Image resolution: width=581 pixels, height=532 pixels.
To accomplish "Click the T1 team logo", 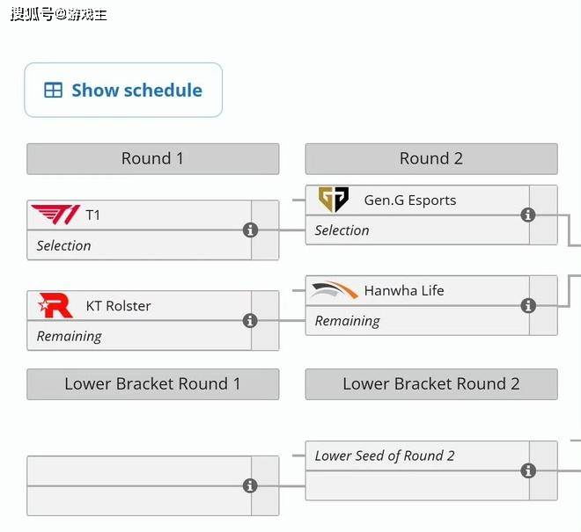I will coord(55,215).
